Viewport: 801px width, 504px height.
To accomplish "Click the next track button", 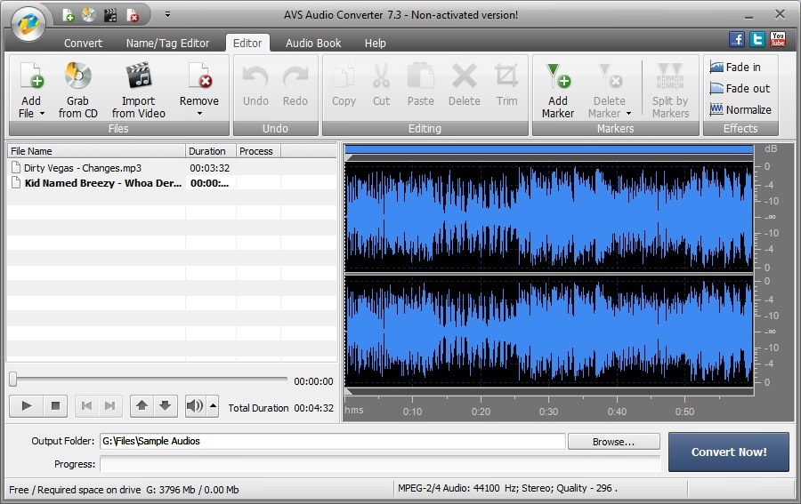I will (109, 406).
